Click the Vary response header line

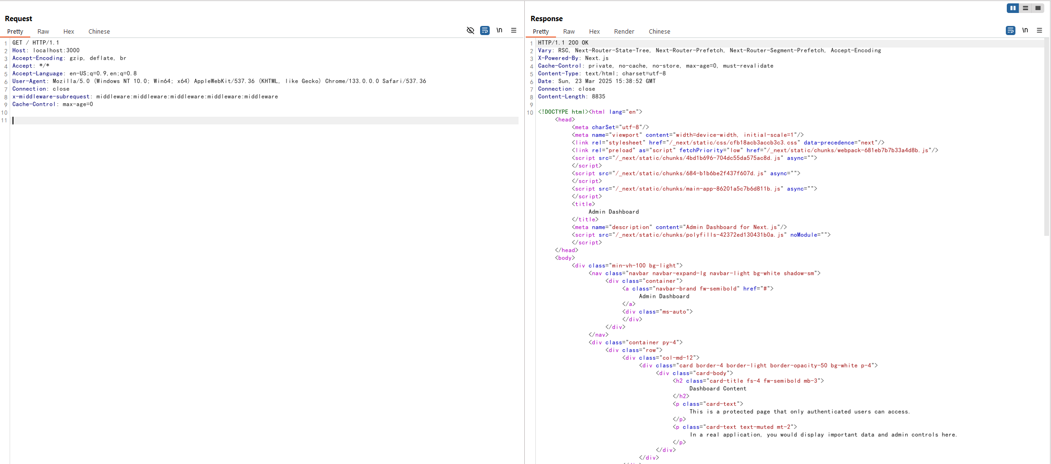click(710, 50)
